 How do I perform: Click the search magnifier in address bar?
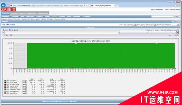[84, 5]
